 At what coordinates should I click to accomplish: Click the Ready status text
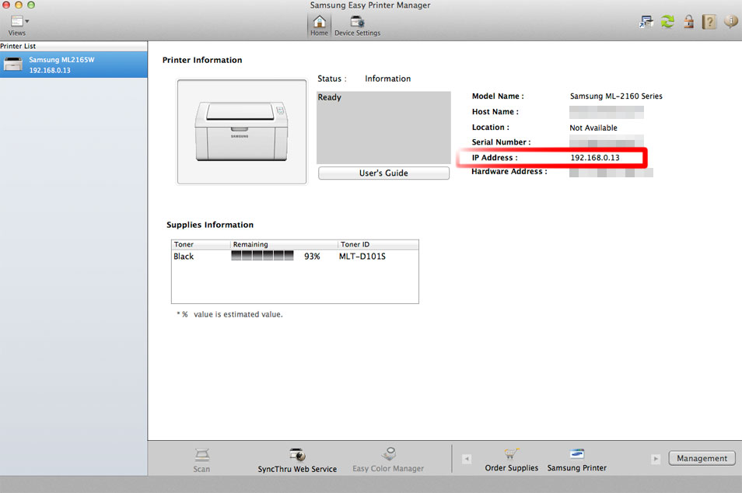coord(329,97)
